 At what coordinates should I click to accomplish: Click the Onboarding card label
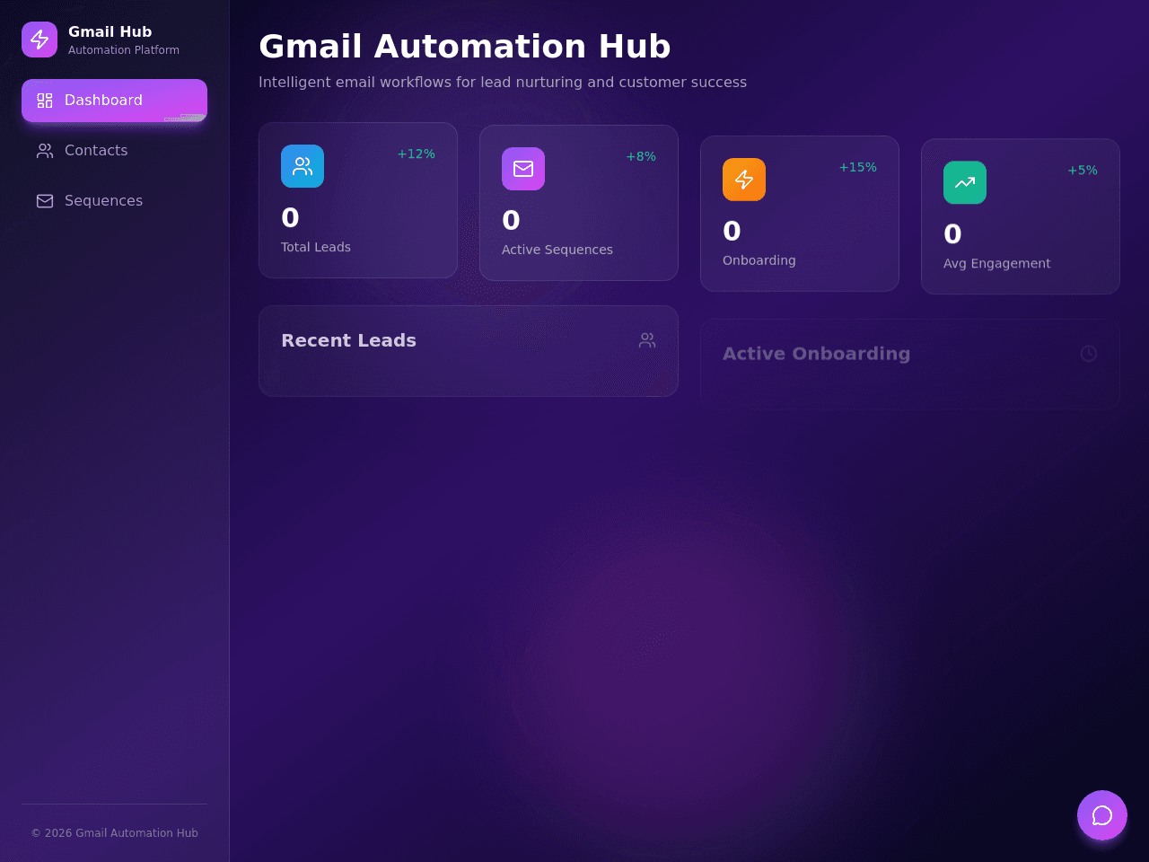(x=759, y=260)
